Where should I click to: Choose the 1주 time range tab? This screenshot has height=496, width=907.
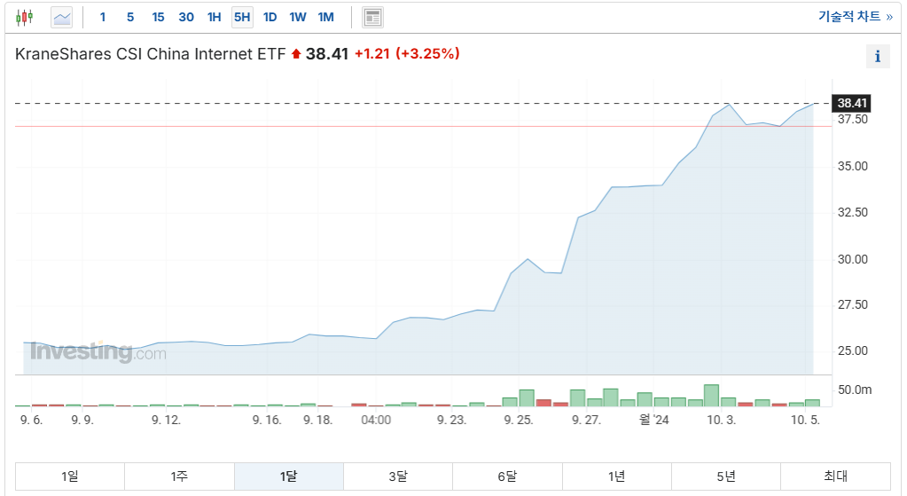[x=179, y=476]
